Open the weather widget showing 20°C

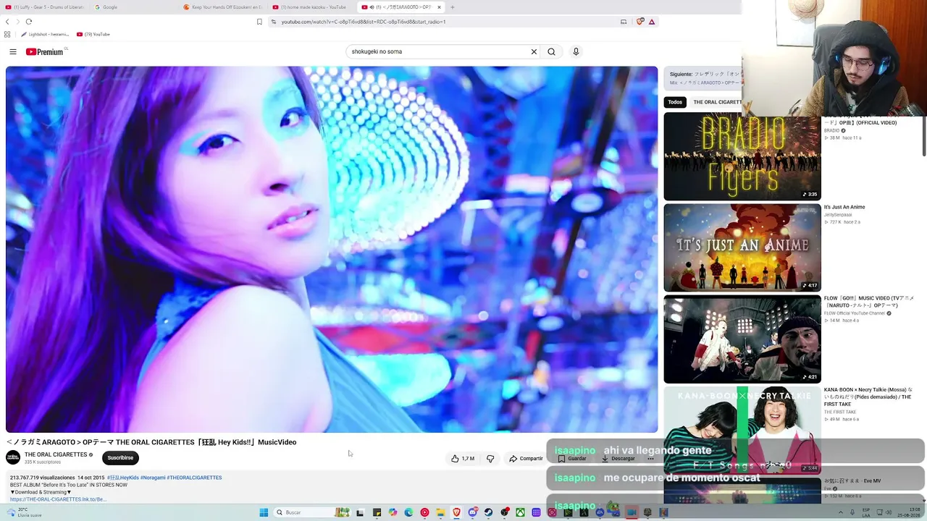23,512
